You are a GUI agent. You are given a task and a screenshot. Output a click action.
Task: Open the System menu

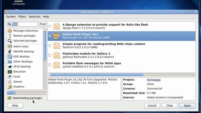pyautogui.click(x=11, y=17)
